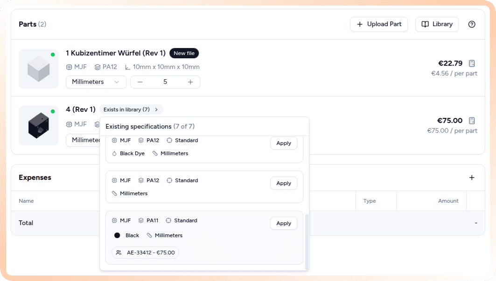Click the black part thumbnail of 4 (Rev 1)
496x281 pixels.
click(39, 126)
